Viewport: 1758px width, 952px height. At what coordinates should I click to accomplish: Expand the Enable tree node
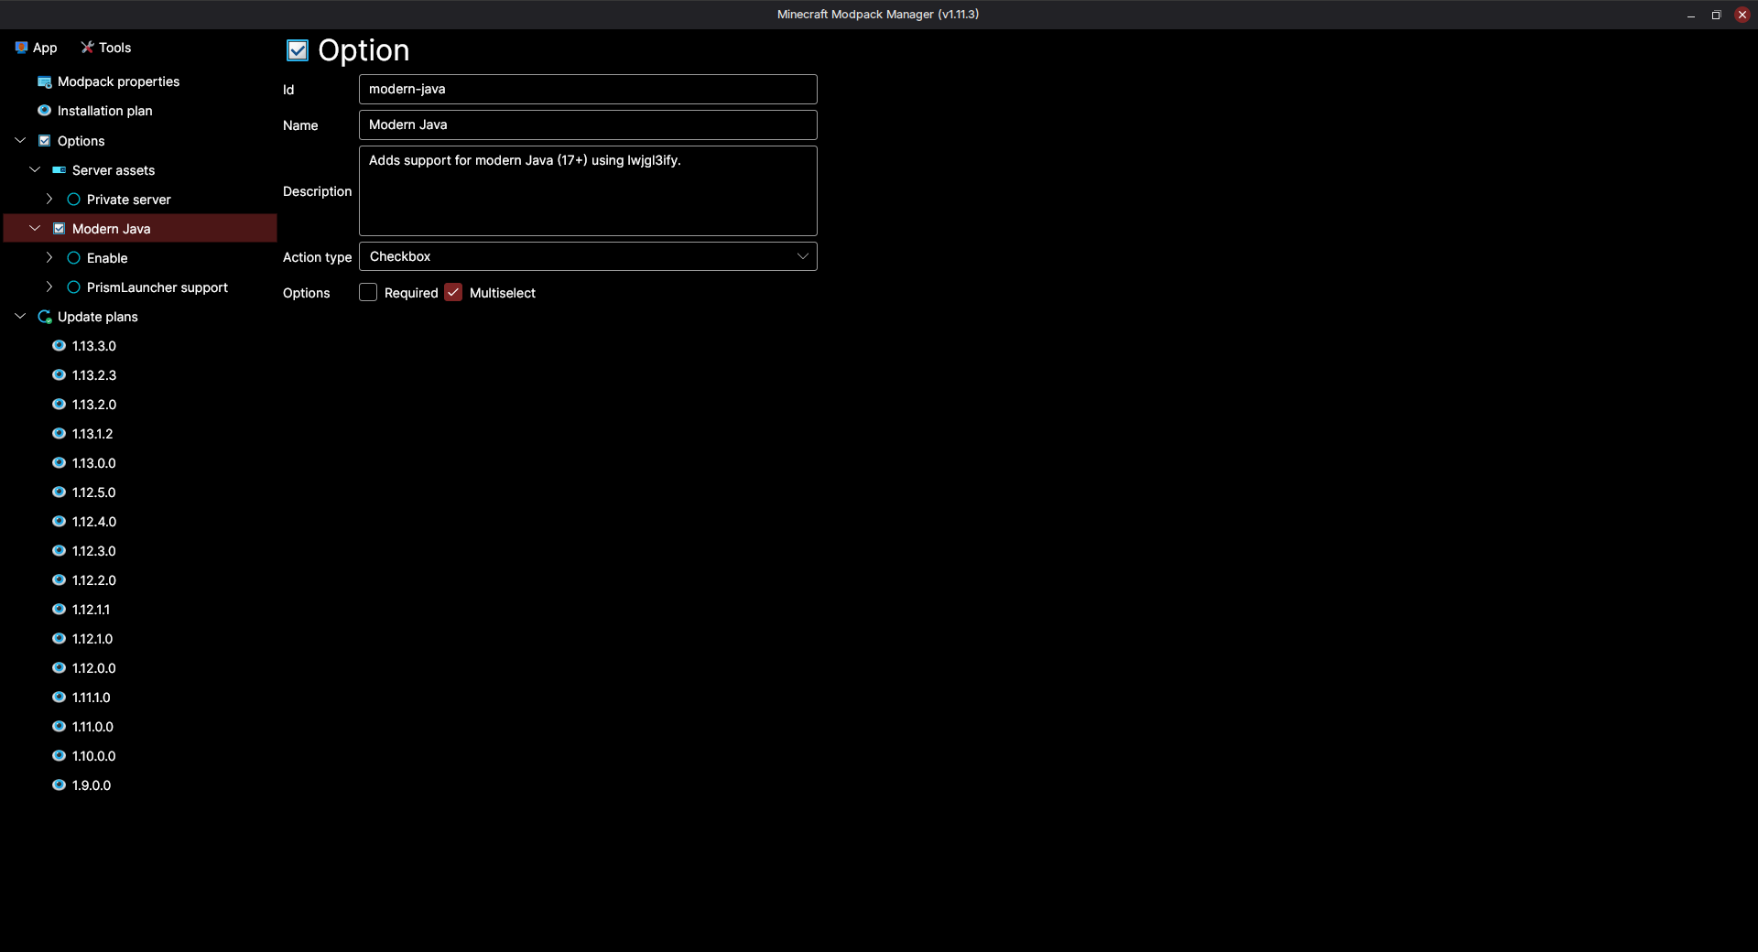49,258
